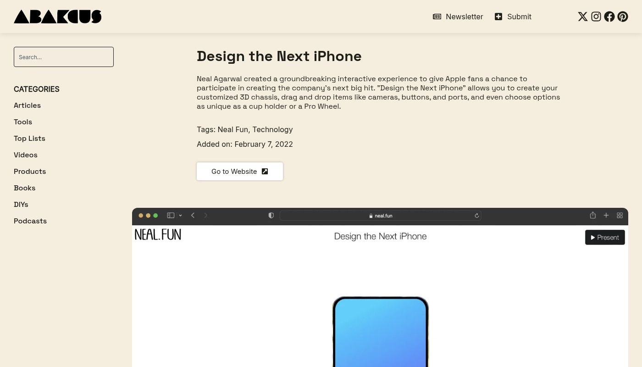Viewport: 642px width, 367px height.
Task: Click the Neal Fun tag link
Action: tap(232, 129)
